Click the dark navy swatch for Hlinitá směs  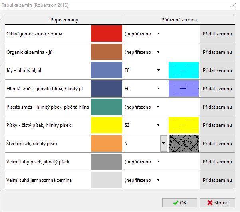(107, 88)
